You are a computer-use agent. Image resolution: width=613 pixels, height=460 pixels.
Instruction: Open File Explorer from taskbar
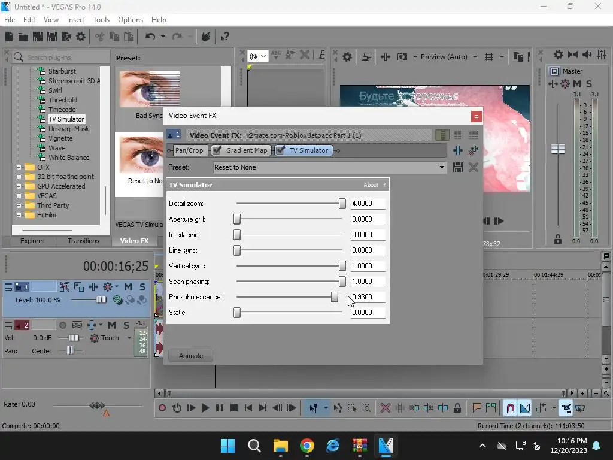[x=280, y=446]
